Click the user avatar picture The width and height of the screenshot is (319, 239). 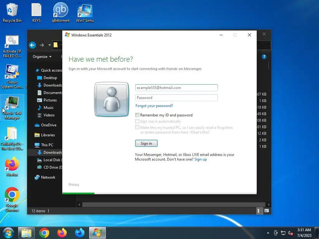click(x=112, y=99)
